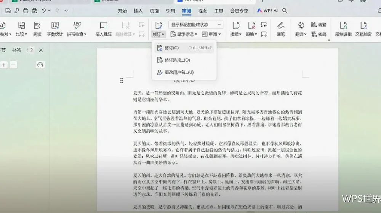The image size is (381, 213).
Task: Click the six-dot paragraph handle beside title
Action: coord(122,81)
